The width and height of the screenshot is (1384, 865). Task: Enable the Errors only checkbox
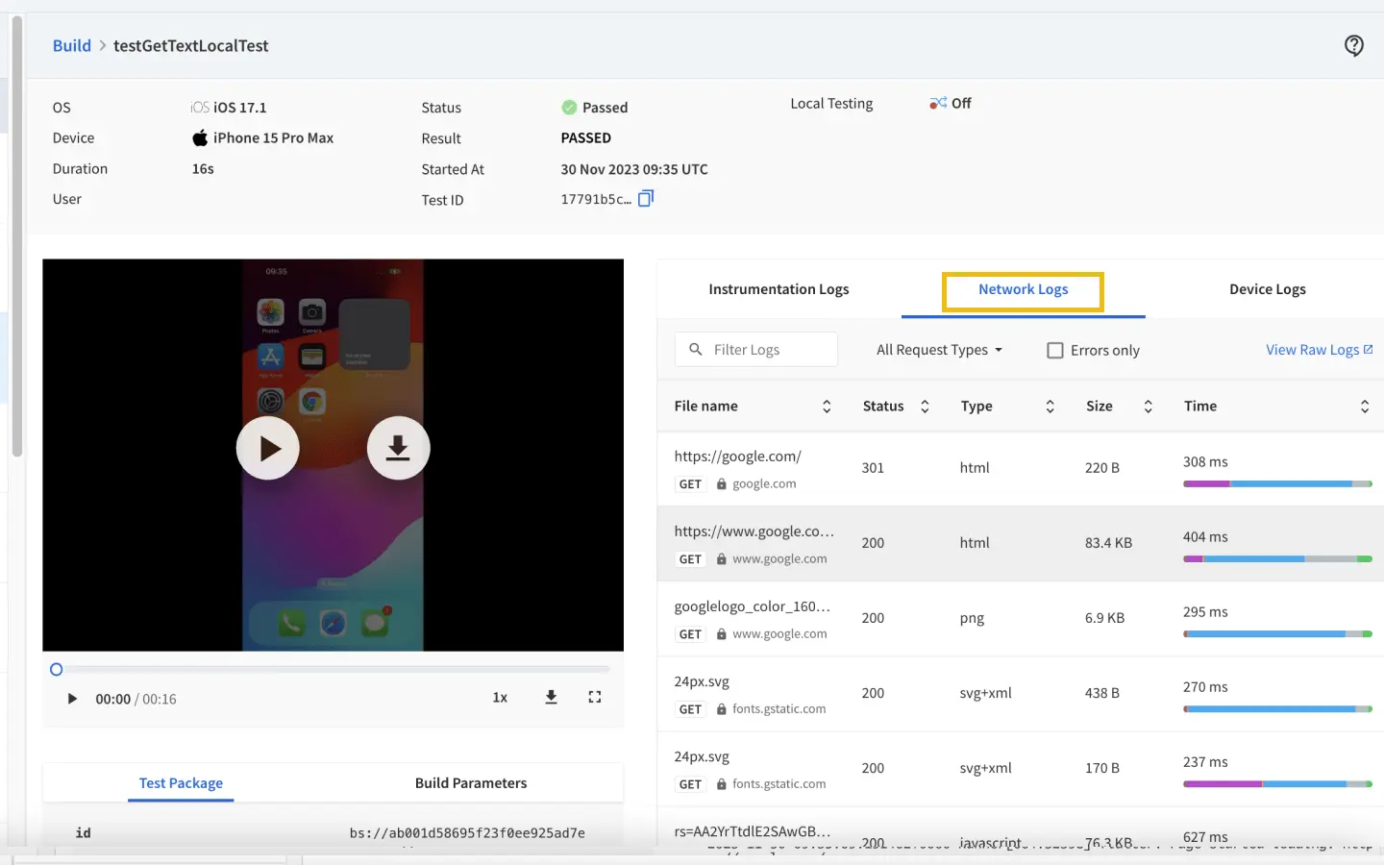point(1054,351)
